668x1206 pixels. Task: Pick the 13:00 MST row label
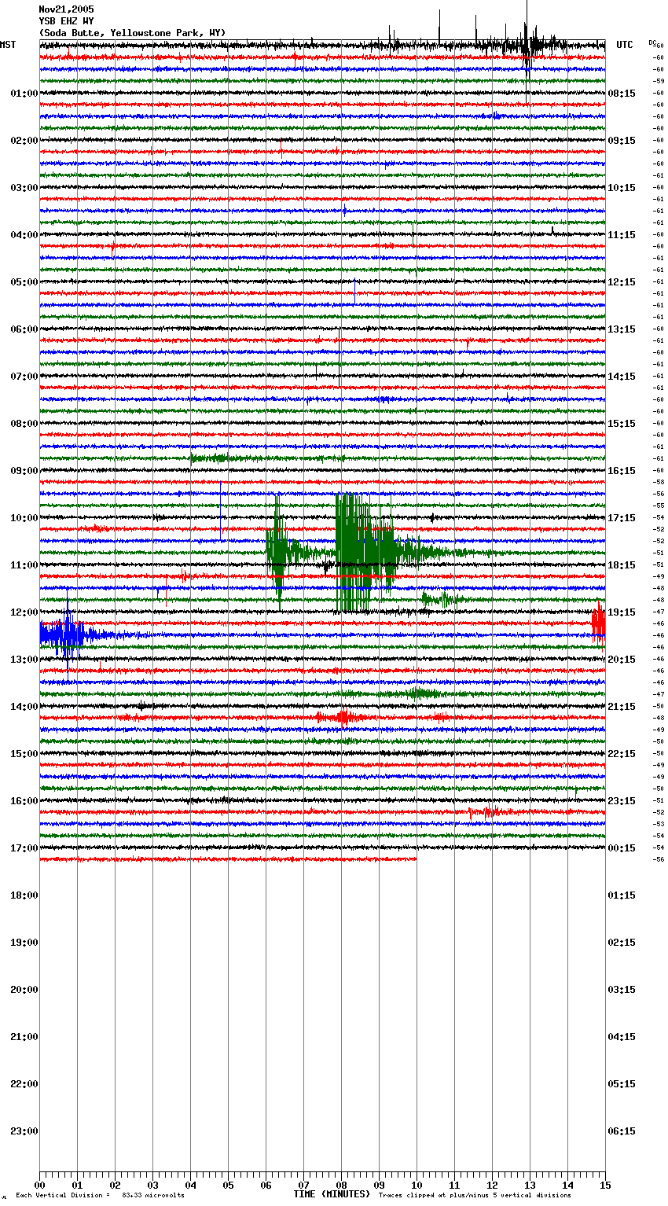[x=24, y=660]
